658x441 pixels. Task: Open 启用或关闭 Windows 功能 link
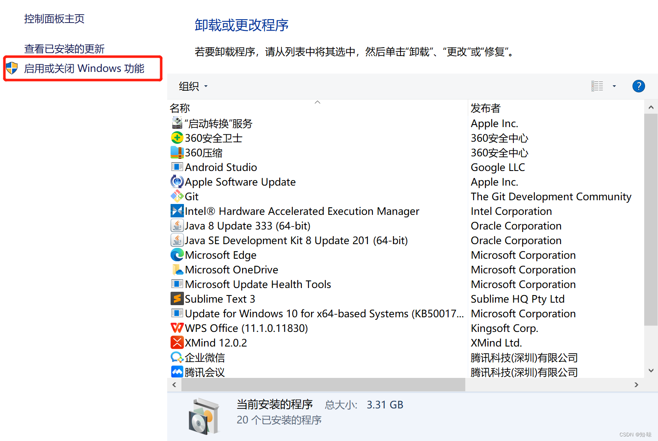tap(84, 69)
